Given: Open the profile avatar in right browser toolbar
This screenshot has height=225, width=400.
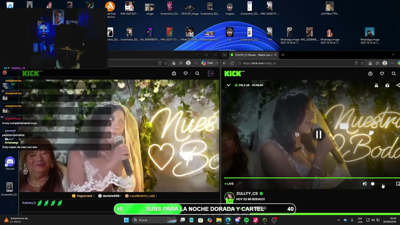Looking at the screenshot, I should pos(385,63).
